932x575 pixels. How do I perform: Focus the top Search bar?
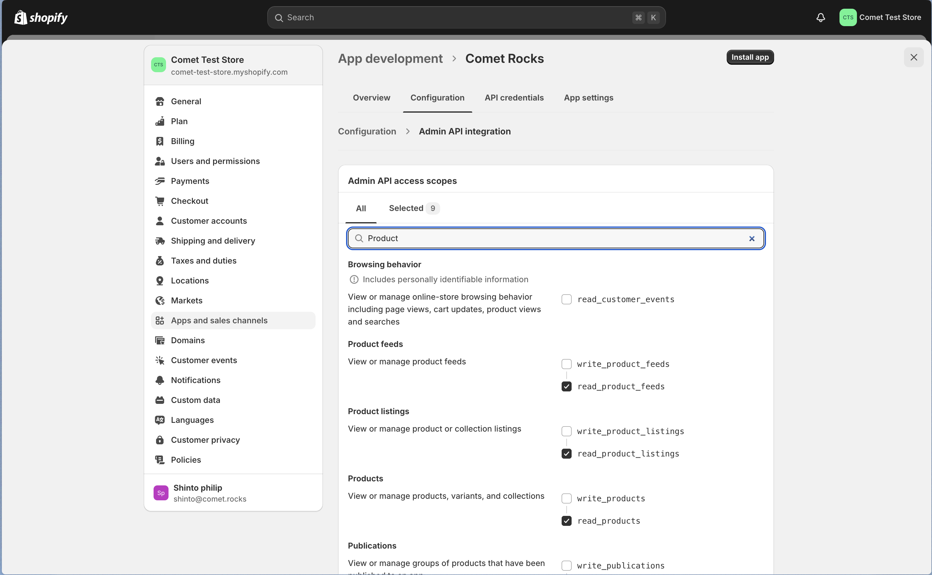(x=466, y=17)
